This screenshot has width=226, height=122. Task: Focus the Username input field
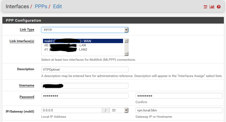point(85,86)
